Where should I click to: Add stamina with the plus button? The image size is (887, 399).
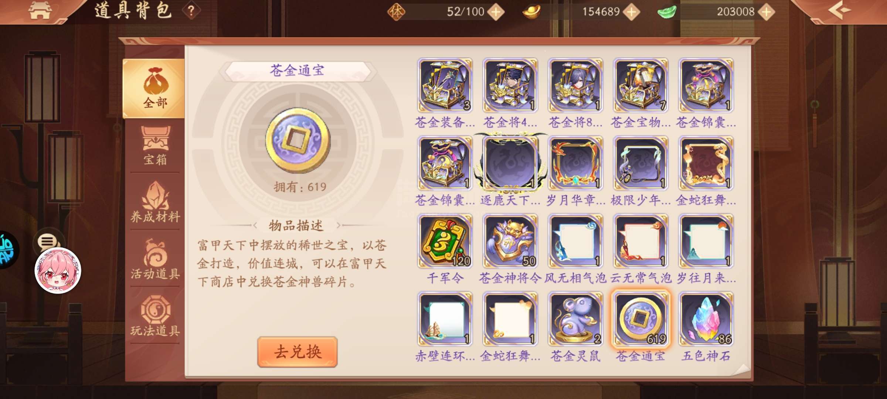pos(496,12)
